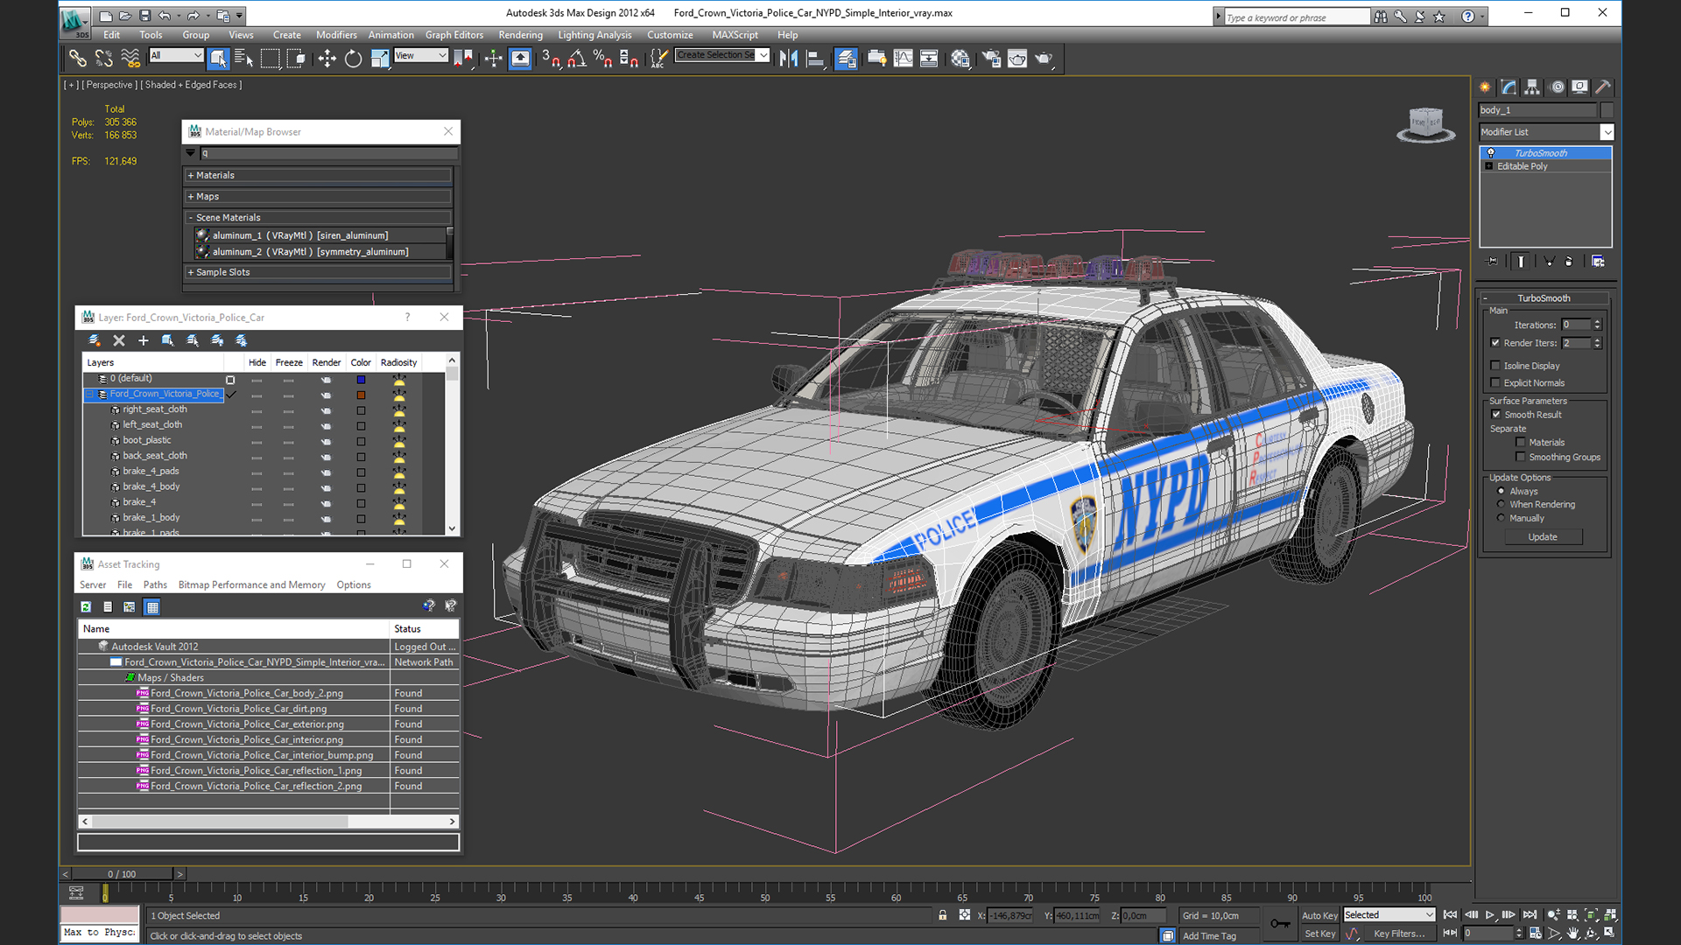
Task: Go to the end frame
Action: point(1530,915)
